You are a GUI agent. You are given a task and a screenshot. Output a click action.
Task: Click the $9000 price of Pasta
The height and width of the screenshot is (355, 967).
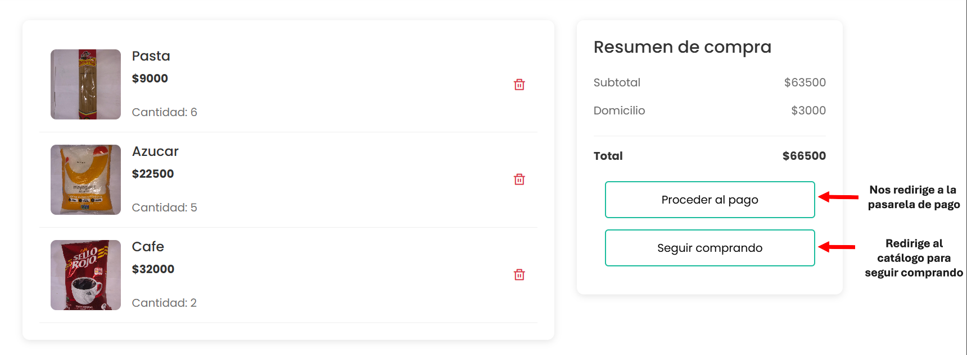150,79
